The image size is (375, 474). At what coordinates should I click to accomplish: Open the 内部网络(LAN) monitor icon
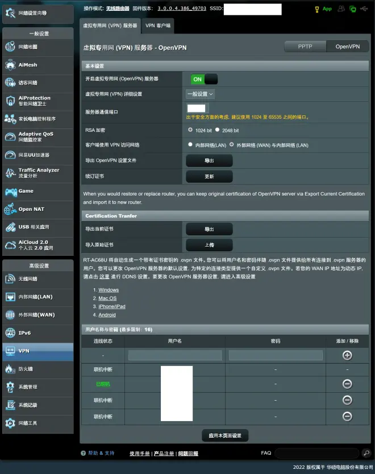(x=10, y=297)
